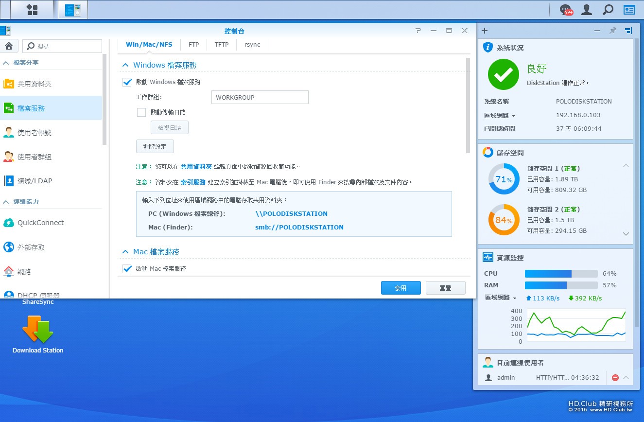Click the 進階設定 button

(155, 146)
